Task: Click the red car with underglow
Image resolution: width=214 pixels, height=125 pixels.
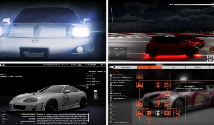Action: click(172, 46)
